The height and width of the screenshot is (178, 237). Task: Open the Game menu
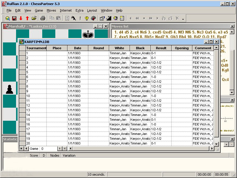(x=39, y=10)
